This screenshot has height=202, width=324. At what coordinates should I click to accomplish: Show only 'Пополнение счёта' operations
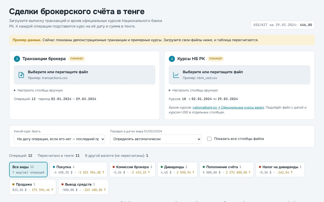tap(227, 170)
